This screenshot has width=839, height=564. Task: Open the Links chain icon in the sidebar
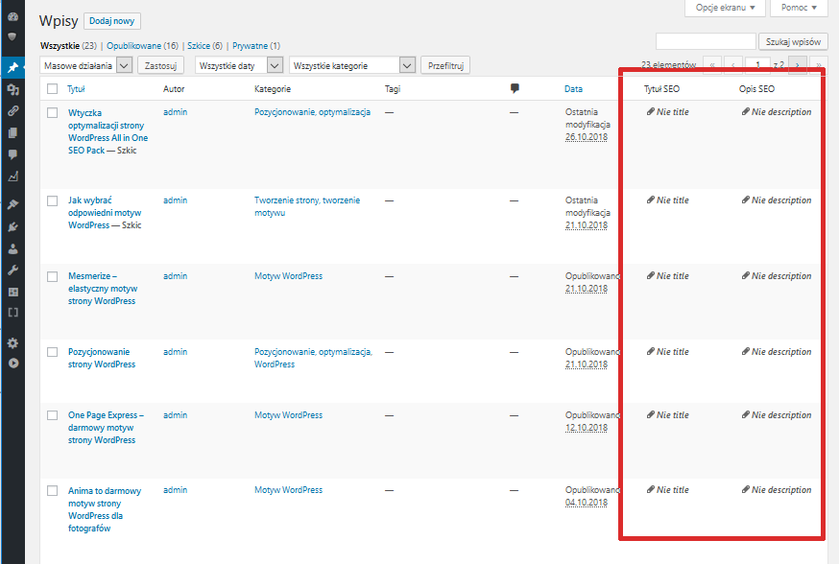(x=12, y=110)
